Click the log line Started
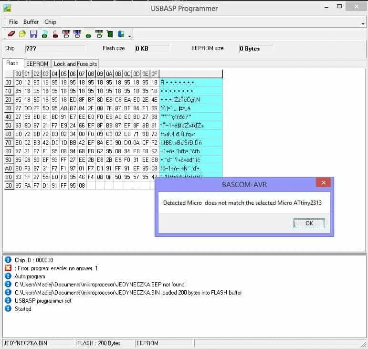This screenshot has width=368, height=349. 23,309
